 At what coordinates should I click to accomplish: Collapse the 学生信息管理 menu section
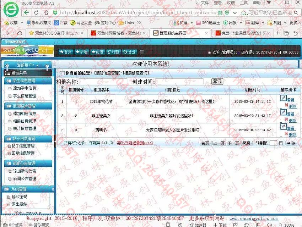click(x=28, y=81)
